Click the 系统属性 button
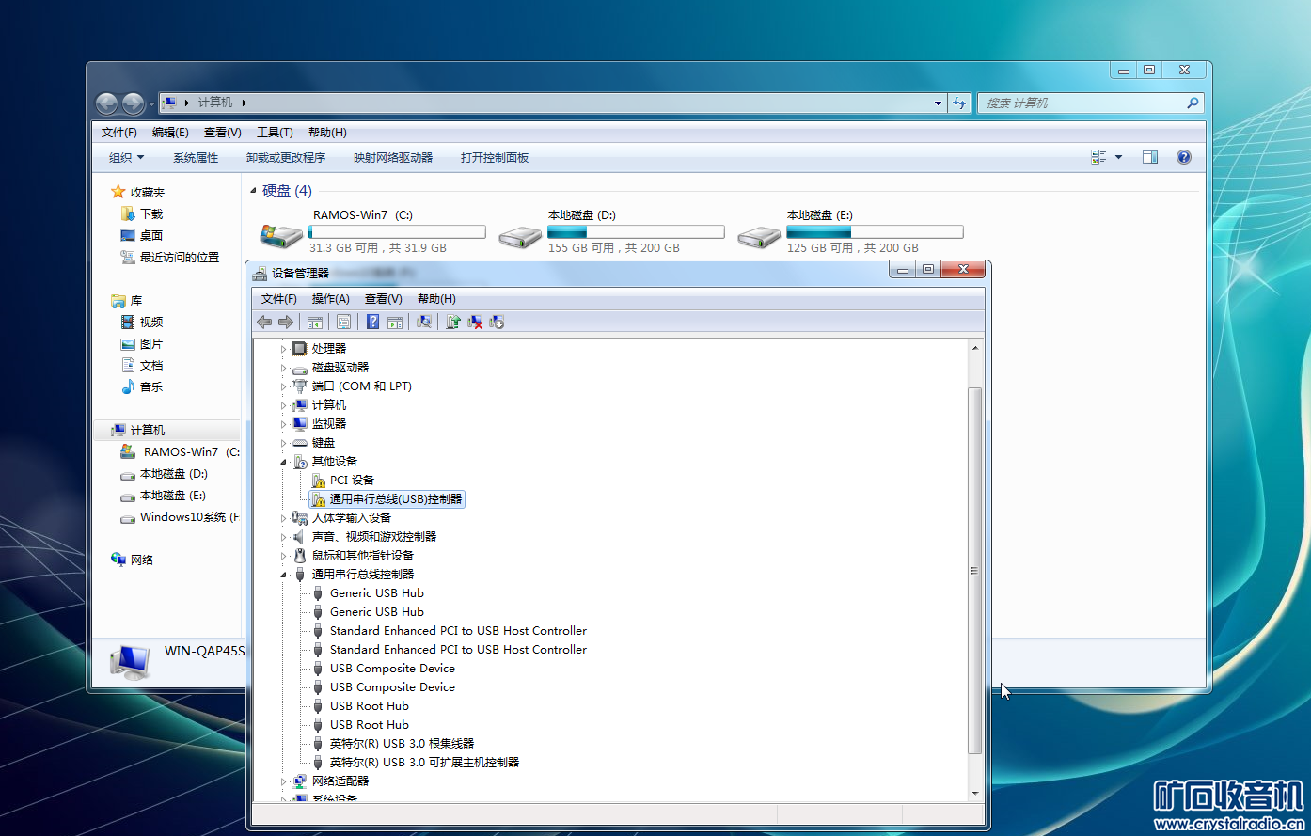The height and width of the screenshot is (836, 1311). click(196, 158)
